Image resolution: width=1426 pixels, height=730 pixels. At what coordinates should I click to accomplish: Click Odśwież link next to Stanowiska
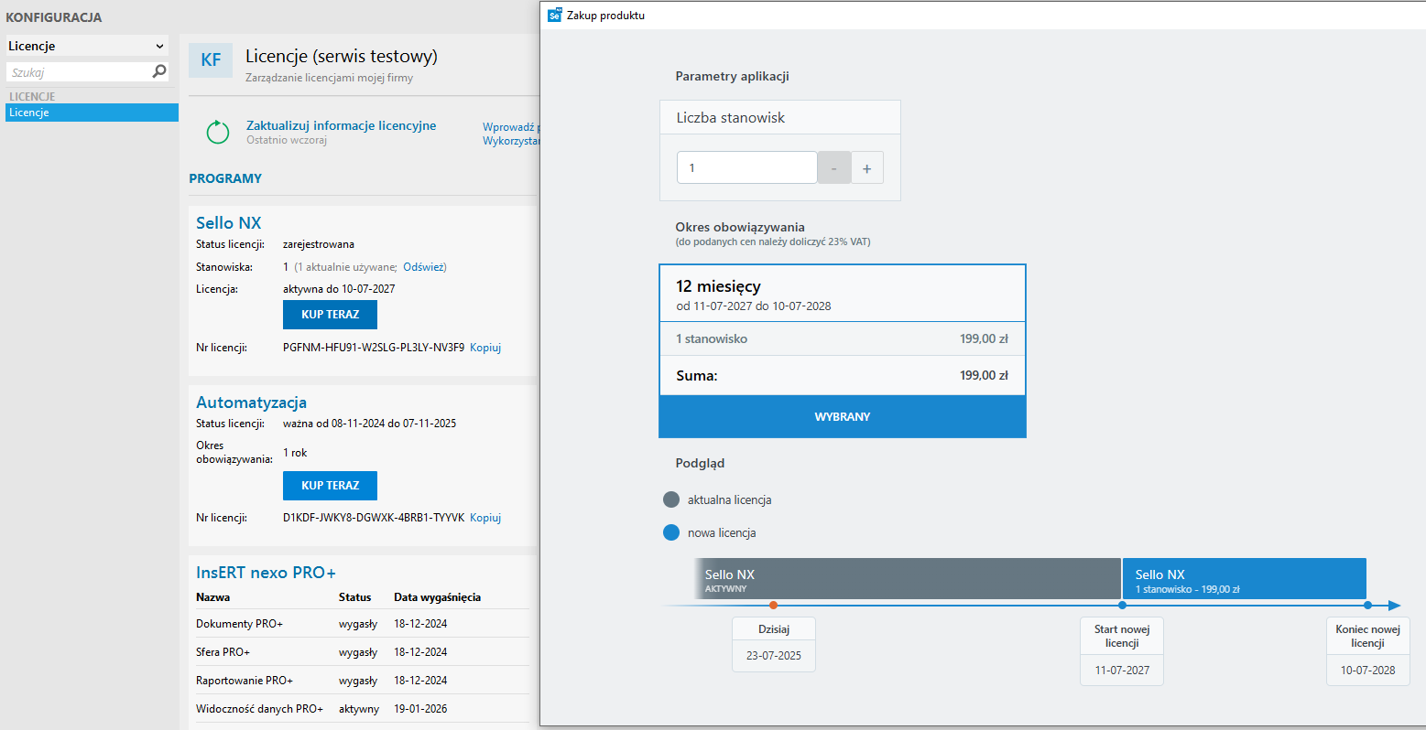pyautogui.click(x=423, y=267)
